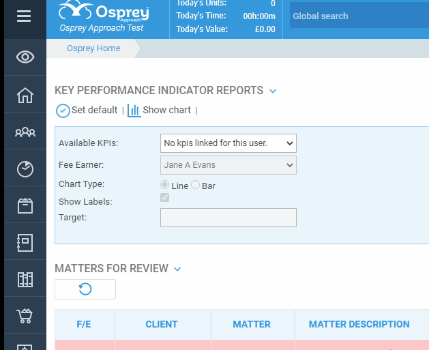This screenshot has width=429, height=350.
Task: Click into the Target input field
Action: tap(228, 218)
